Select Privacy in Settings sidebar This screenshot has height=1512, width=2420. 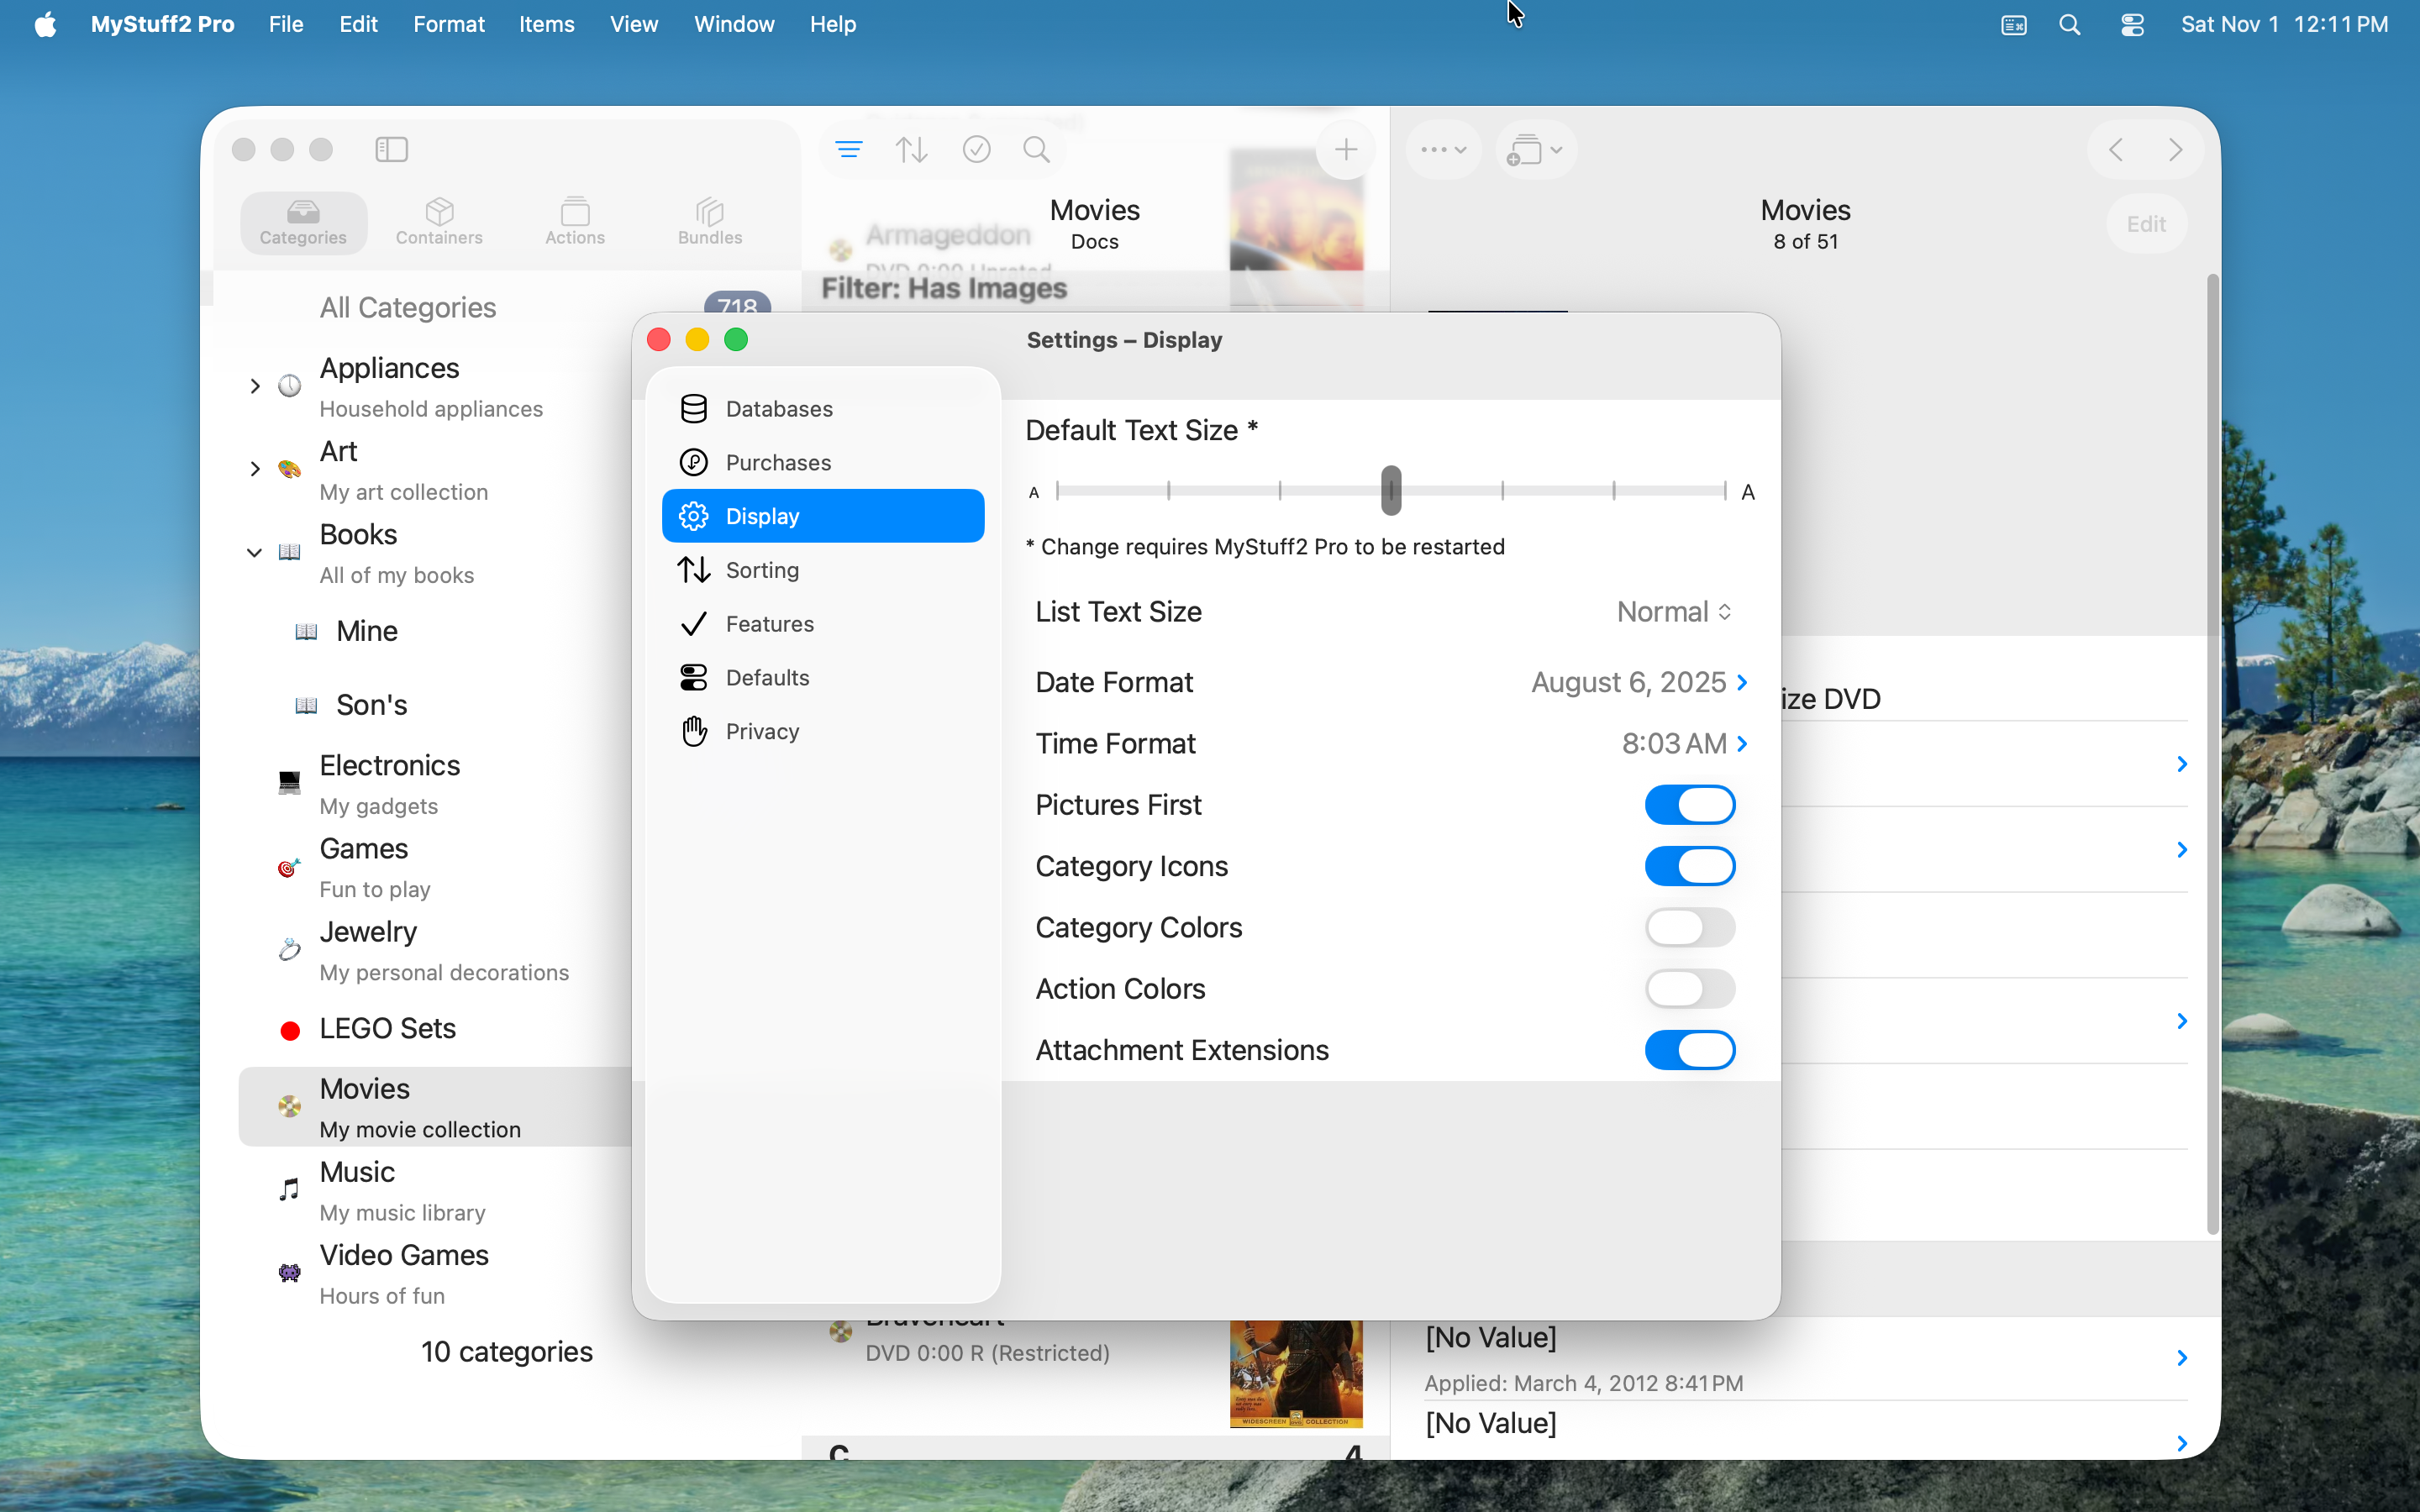[823, 731]
